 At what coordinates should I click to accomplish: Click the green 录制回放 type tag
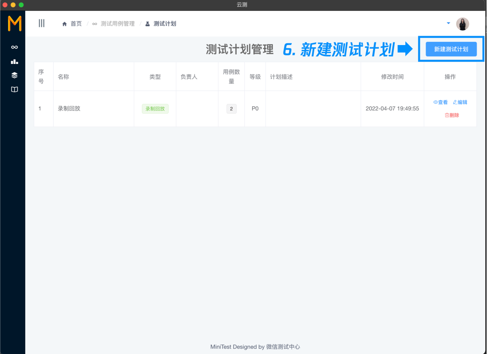pos(155,109)
